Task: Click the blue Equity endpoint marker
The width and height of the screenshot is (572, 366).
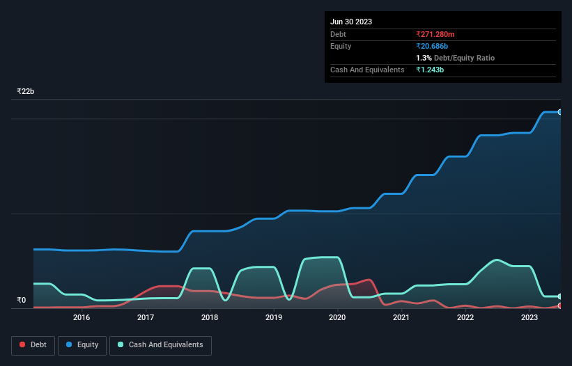Action: pyautogui.click(x=560, y=112)
